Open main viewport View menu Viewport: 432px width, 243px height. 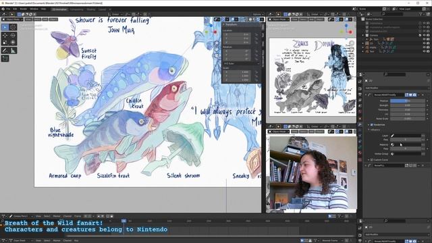pos(28,20)
